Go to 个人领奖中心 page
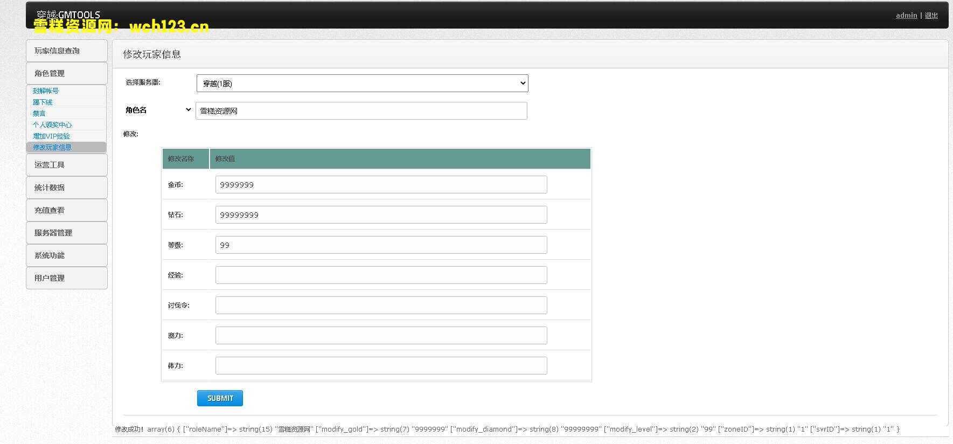 (x=52, y=125)
